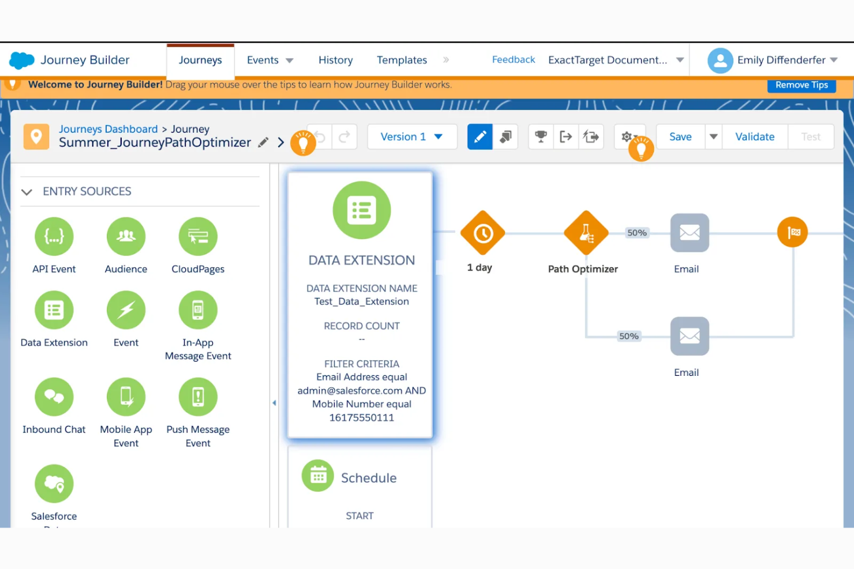The width and height of the screenshot is (854, 569).
Task: Select the Audience entry source icon
Action: pos(126,236)
